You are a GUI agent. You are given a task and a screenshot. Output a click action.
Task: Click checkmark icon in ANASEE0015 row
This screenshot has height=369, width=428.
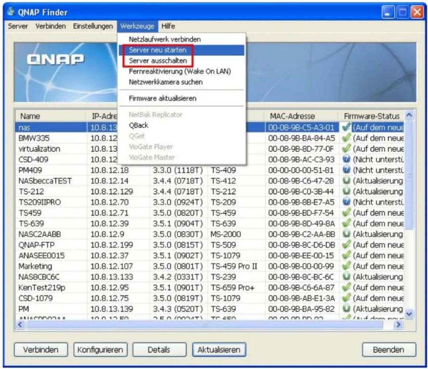346,255
